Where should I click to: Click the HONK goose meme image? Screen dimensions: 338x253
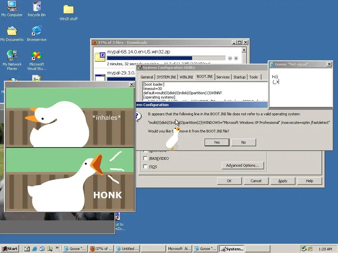(x=70, y=150)
